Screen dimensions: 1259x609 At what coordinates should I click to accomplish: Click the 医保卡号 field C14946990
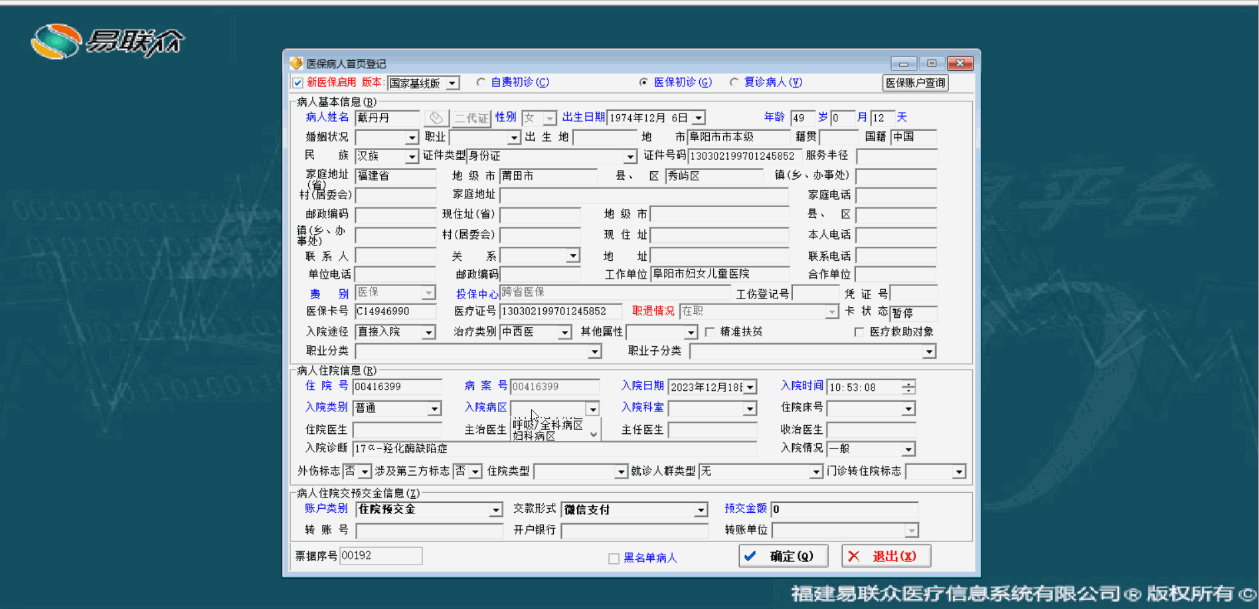pyautogui.click(x=396, y=312)
